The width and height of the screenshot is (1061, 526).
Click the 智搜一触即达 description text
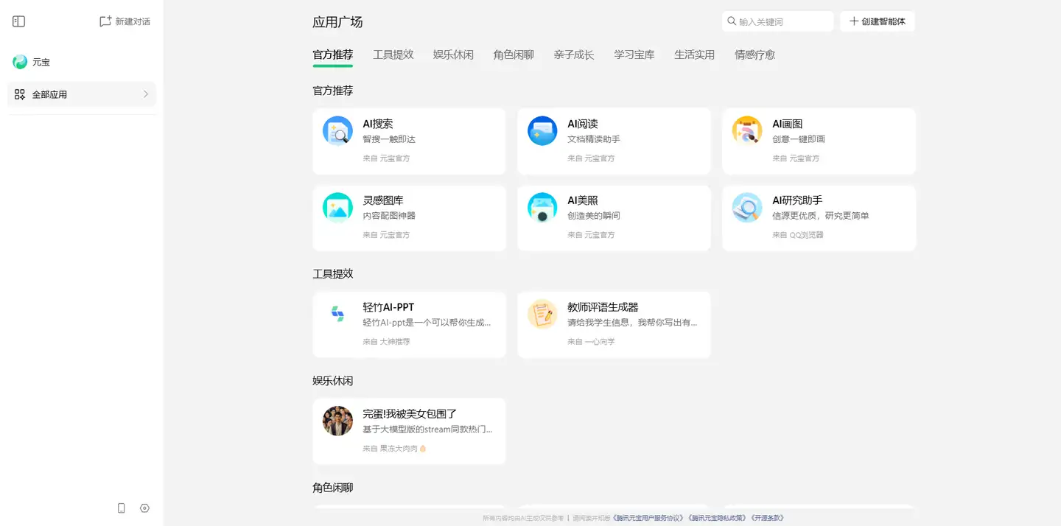coord(389,139)
